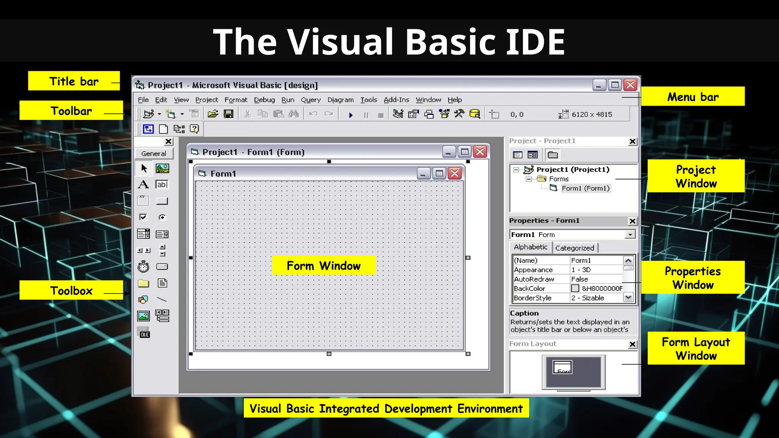This screenshot has height=438, width=779.
Task: Select the CommandButton control in the toolbox
Action: pyautogui.click(x=162, y=201)
